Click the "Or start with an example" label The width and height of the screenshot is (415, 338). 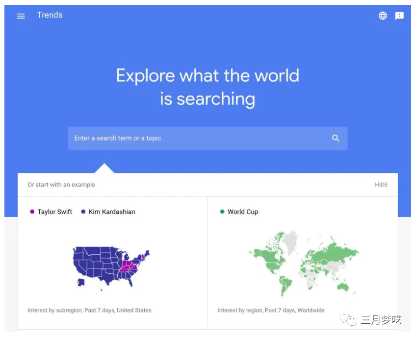(x=61, y=185)
